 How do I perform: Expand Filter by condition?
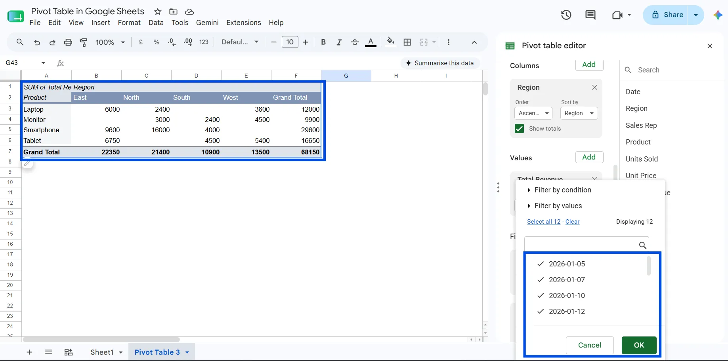(559, 190)
